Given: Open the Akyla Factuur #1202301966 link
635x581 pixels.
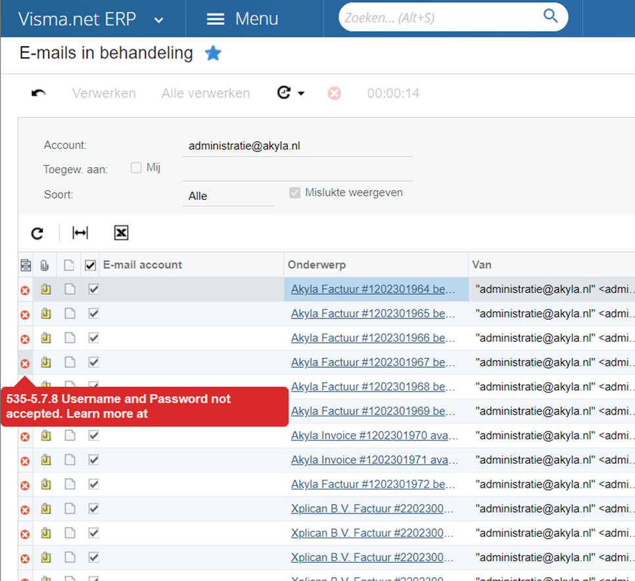Looking at the screenshot, I should (x=373, y=338).
